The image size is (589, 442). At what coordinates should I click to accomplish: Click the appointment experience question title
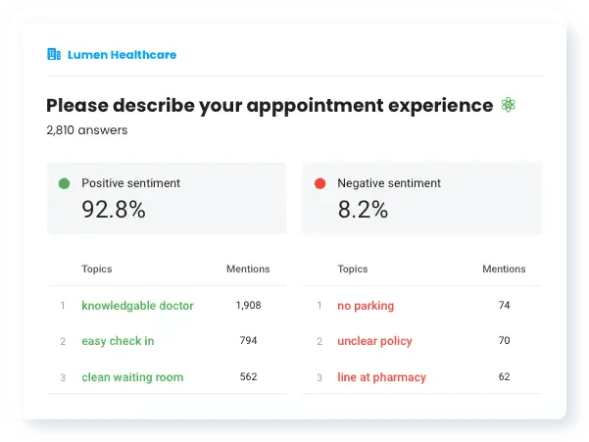click(270, 106)
